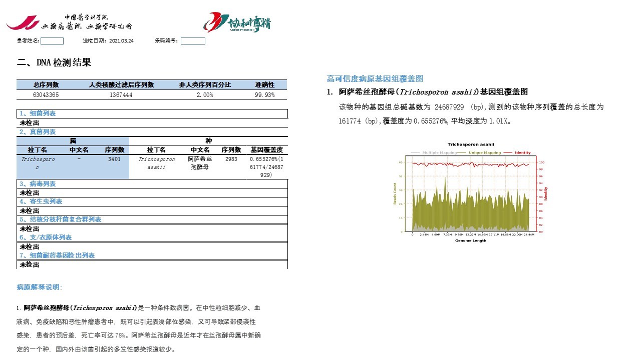Click the 基因覆盖度 column header
The width and height of the screenshot is (641, 360).
[267, 150]
